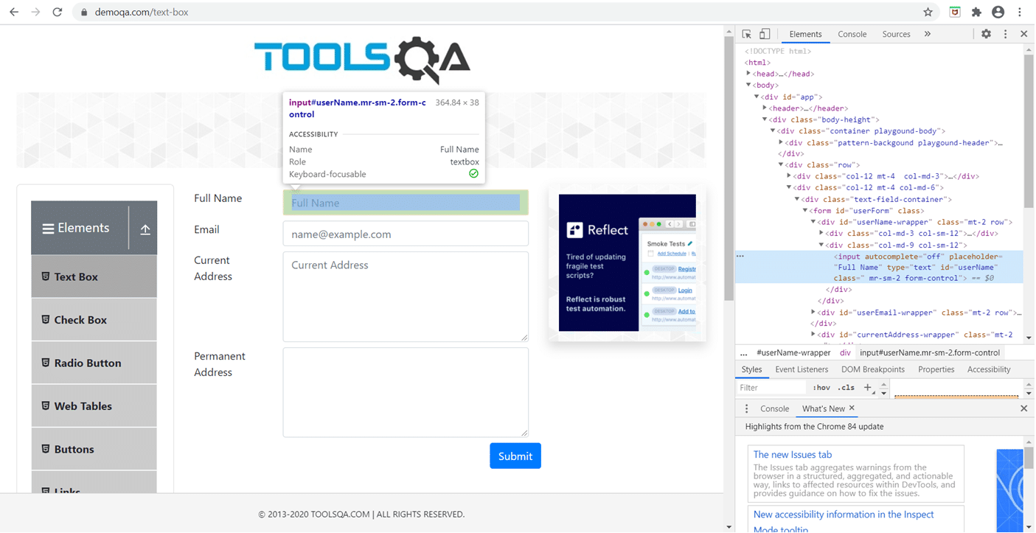Click the browser forward arrow
The width and height of the screenshot is (1036, 533).
(35, 12)
